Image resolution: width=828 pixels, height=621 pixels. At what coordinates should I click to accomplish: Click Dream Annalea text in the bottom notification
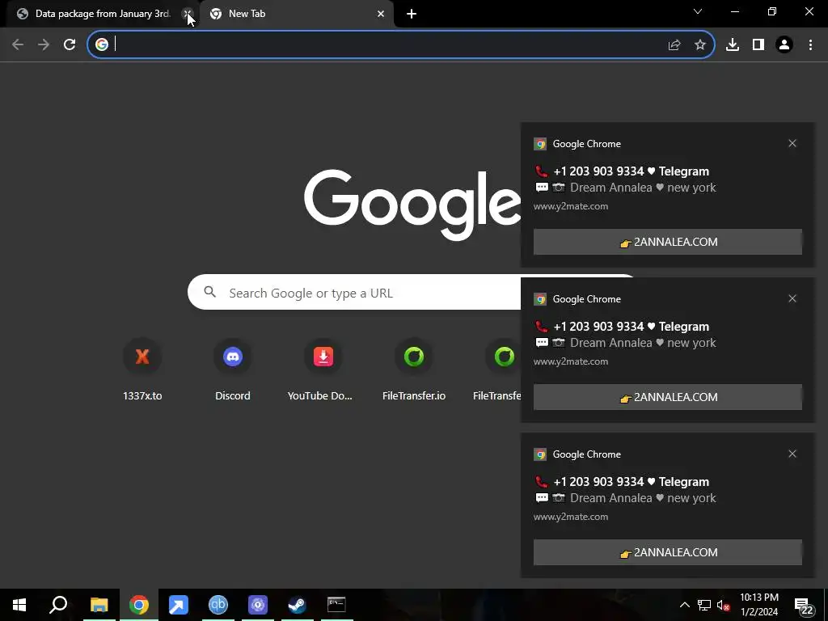point(611,498)
